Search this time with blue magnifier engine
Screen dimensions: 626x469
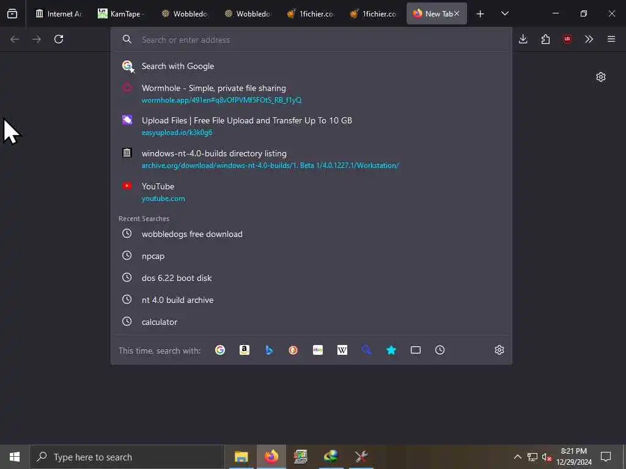tap(367, 350)
